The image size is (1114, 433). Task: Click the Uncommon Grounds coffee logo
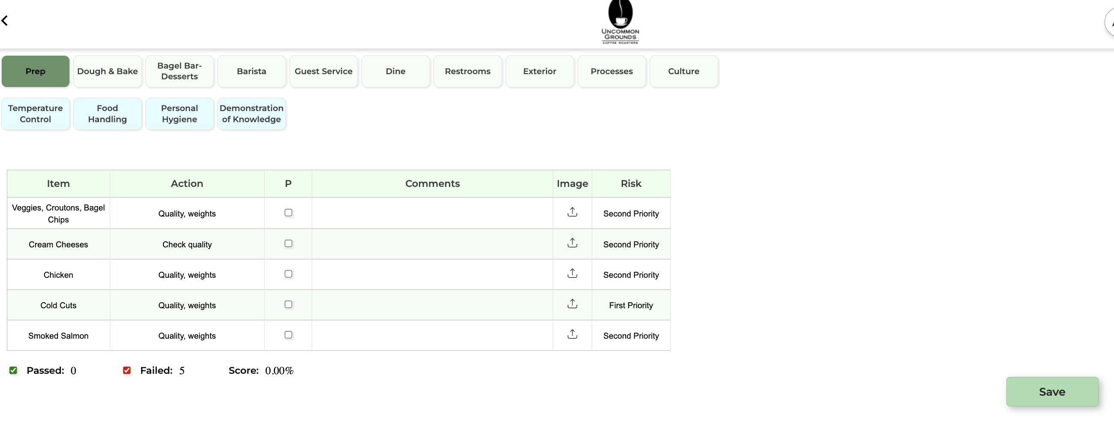click(x=620, y=22)
